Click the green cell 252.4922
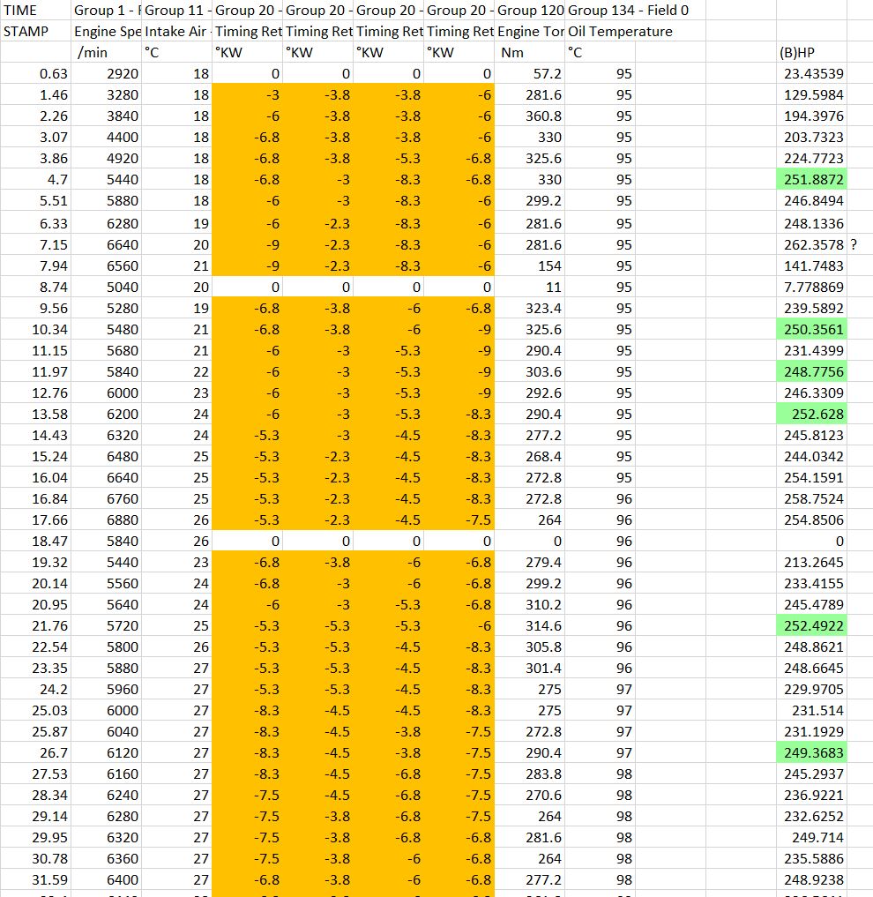The height and width of the screenshot is (897, 873). 811,626
